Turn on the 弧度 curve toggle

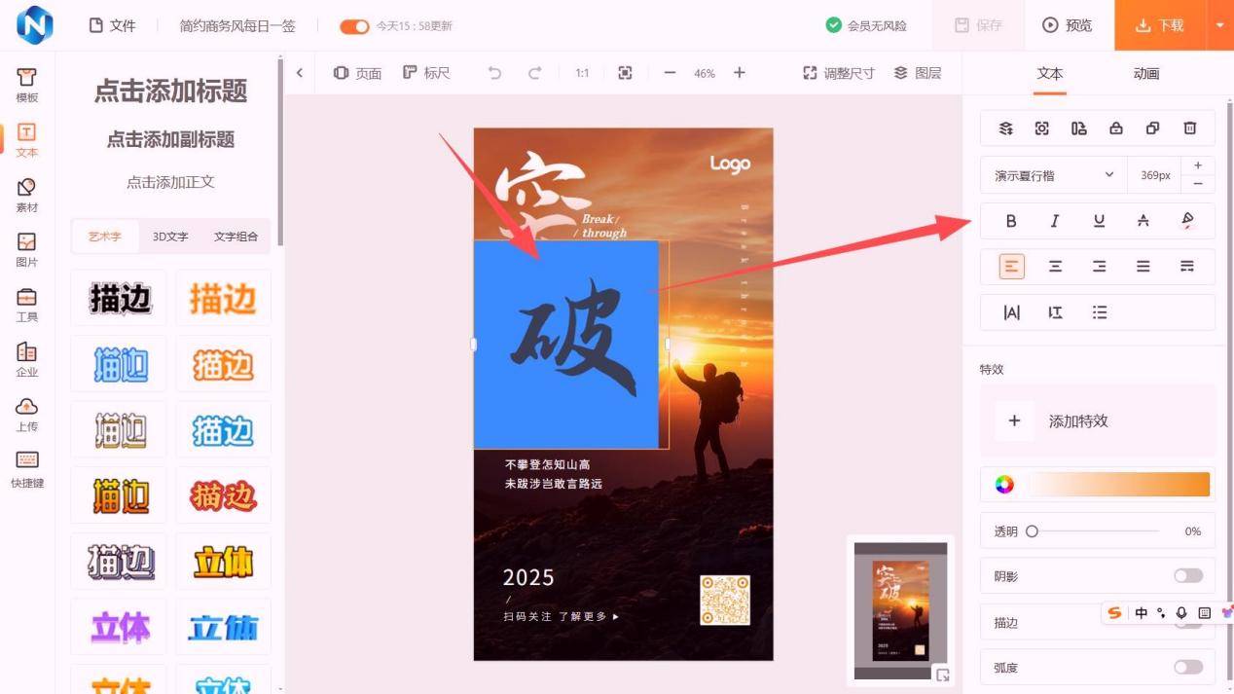coord(1187,668)
